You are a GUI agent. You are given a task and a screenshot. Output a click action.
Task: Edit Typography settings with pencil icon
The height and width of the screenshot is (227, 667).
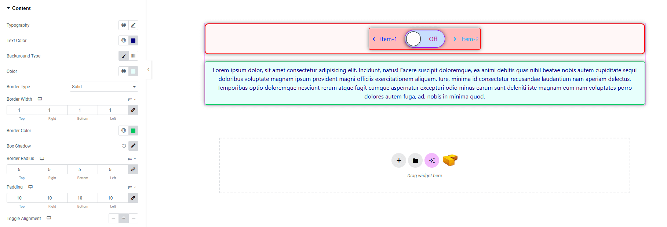tap(133, 25)
